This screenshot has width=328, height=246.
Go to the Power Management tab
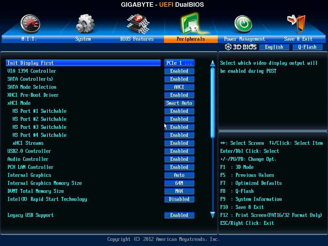point(244,39)
